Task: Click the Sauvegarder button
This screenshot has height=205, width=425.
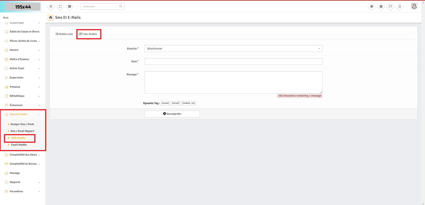Action: pyautogui.click(x=172, y=114)
